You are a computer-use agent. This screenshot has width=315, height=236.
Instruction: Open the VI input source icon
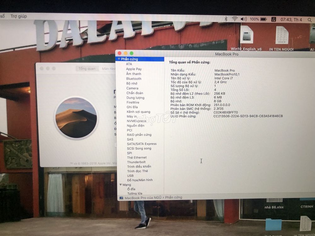tap(274, 20)
